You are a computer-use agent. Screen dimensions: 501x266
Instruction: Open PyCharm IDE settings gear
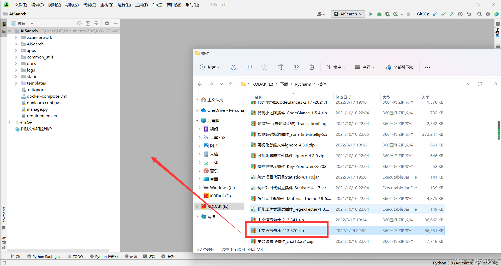(x=488, y=14)
